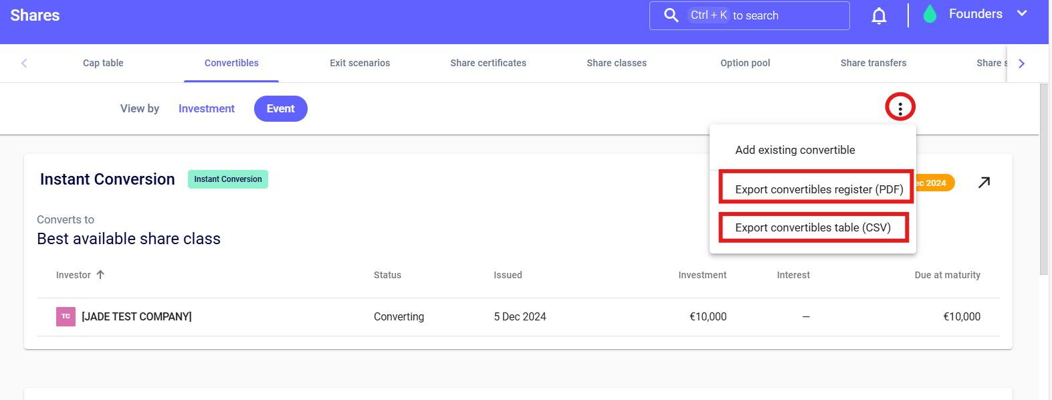Click the notification bell icon

pyautogui.click(x=879, y=16)
